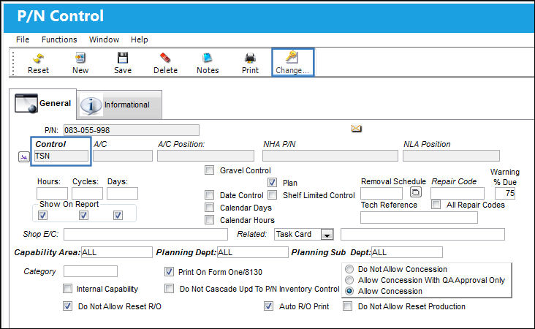The image size is (535, 329).
Task: Click the Days input box
Action: click(x=122, y=193)
